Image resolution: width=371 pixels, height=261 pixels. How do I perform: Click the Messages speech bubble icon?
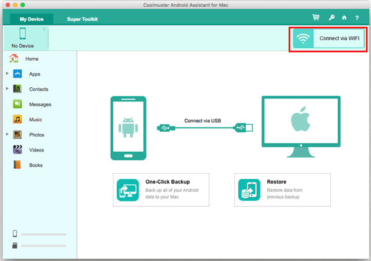pyautogui.click(x=17, y=104)
